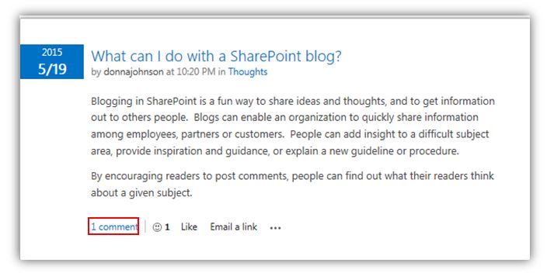Click the line starting 'out to others people'
The height and width of the screenshot is (280, 547).
284,117
